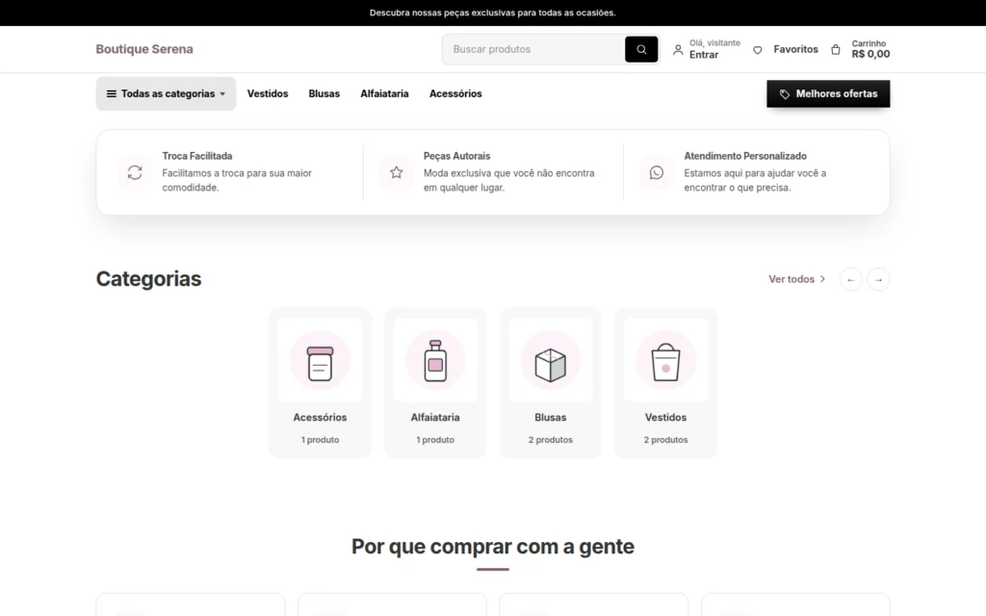
Task: Click the Vestidos category name
Action: click(665, 418)
